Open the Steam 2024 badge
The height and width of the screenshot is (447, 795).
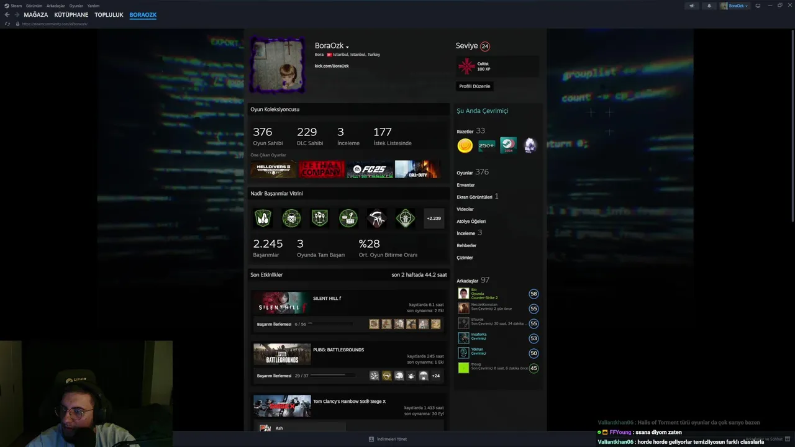point(508,145)
